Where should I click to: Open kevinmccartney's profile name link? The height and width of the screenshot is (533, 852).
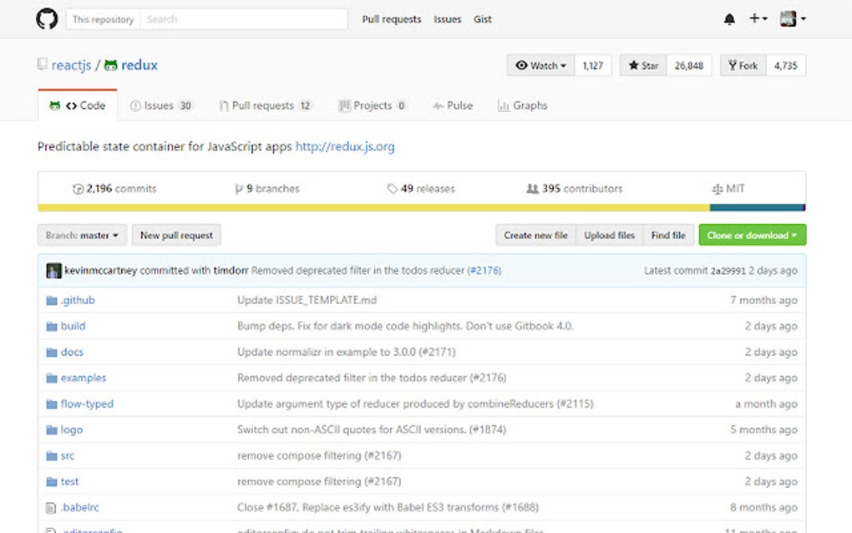[x=100, y=271]
